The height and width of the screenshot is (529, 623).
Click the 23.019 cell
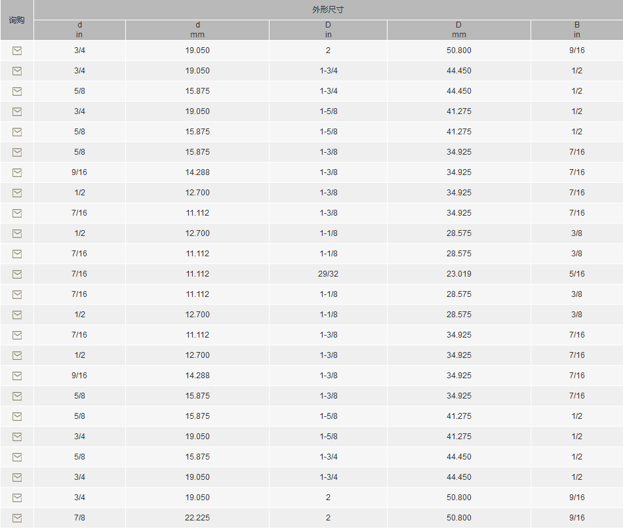point(458,274)
